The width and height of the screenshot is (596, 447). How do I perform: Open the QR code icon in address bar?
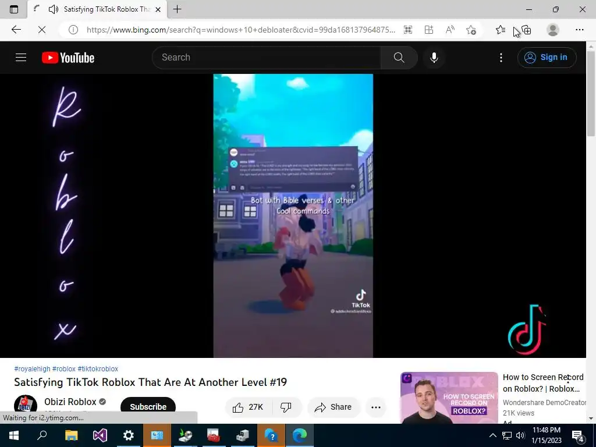click(x=408, y=30)
